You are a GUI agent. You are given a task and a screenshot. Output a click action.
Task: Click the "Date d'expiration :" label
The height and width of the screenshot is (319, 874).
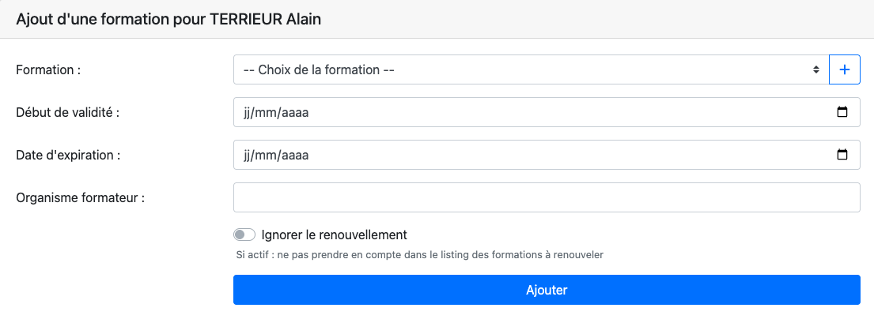pos(68,155)
